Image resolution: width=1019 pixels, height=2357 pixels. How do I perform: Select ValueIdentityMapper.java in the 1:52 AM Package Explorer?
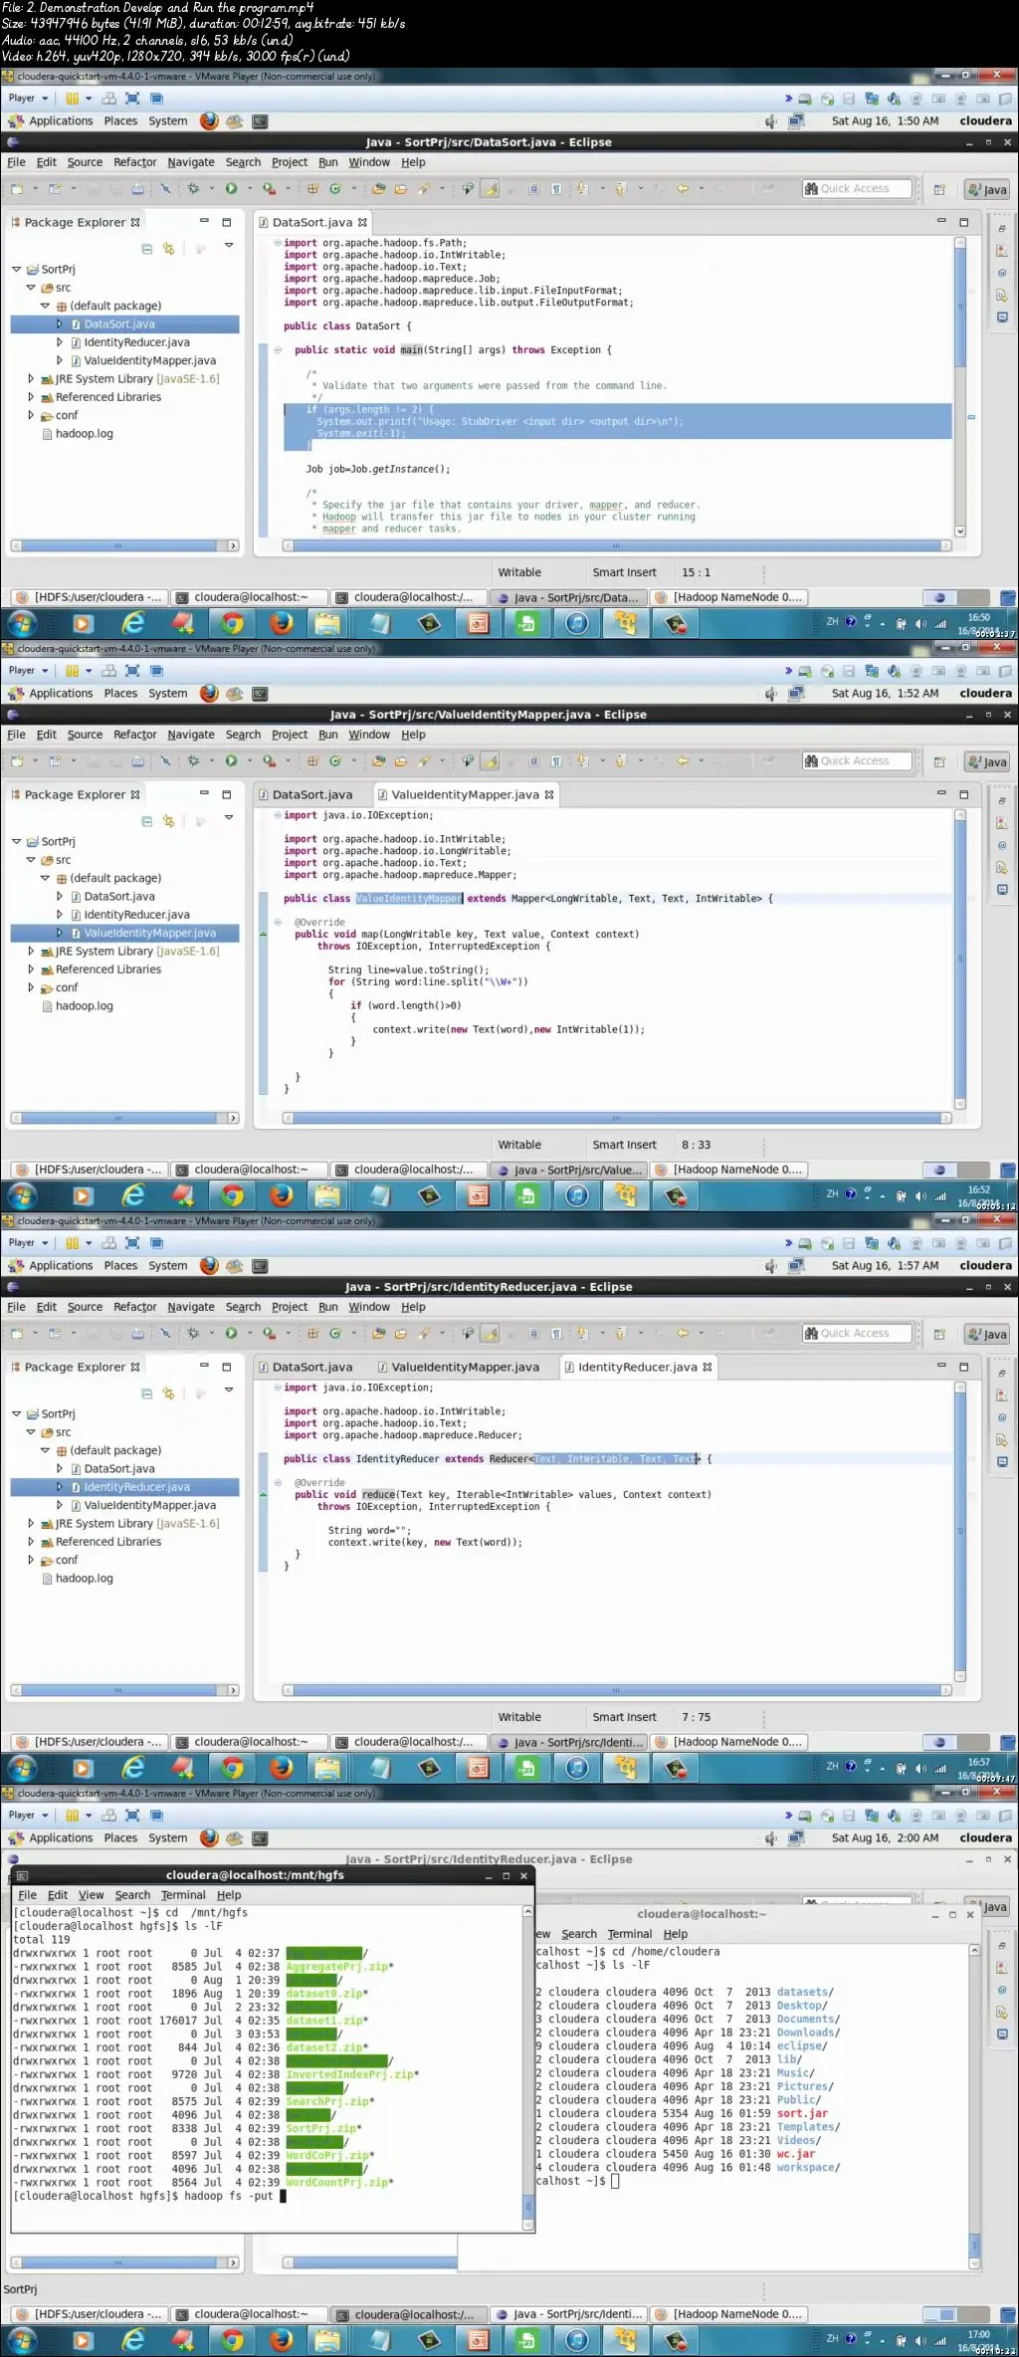[x=149, y=933]
